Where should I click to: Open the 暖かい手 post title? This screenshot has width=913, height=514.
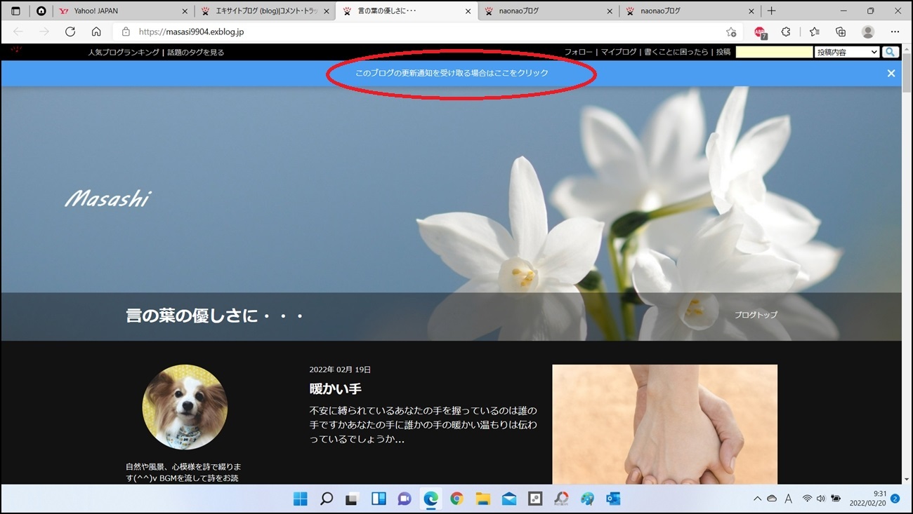[x=336, y=388]
